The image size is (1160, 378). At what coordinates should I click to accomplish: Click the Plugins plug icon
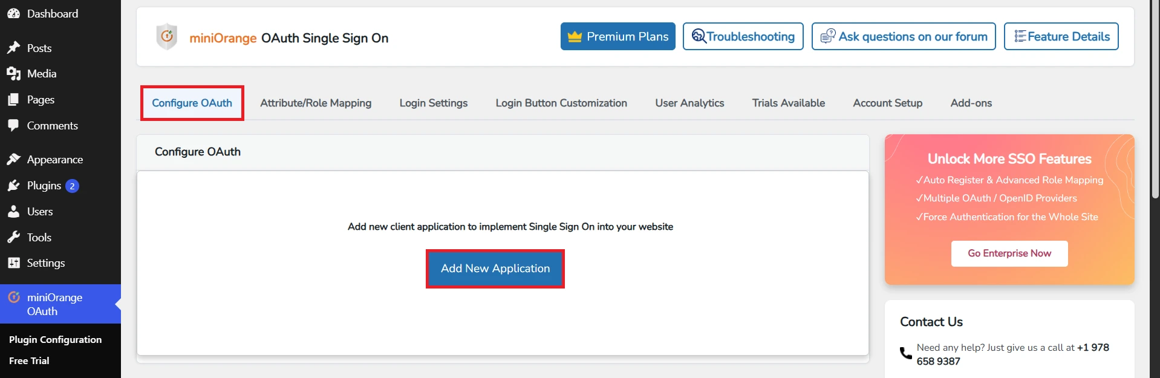pyautogui.click(x=13, y=186)
